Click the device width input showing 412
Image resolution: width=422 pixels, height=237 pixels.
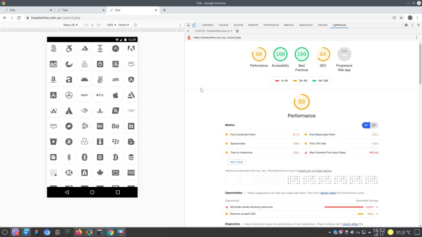coord(86,25)
